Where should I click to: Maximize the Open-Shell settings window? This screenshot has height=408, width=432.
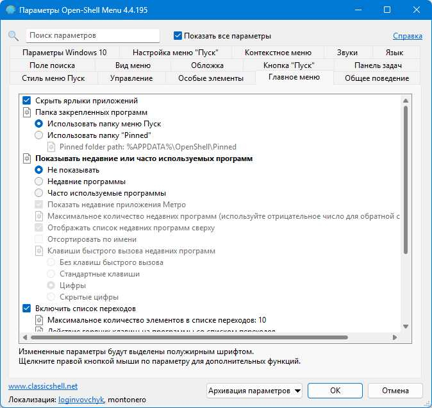click(387, 10)
